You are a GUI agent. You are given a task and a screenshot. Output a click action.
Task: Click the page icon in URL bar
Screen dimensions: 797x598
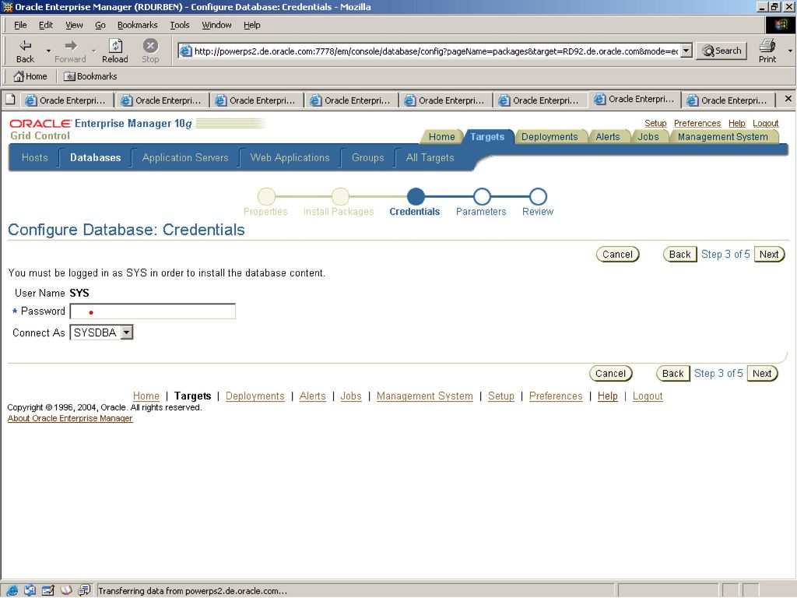(186, 51)
